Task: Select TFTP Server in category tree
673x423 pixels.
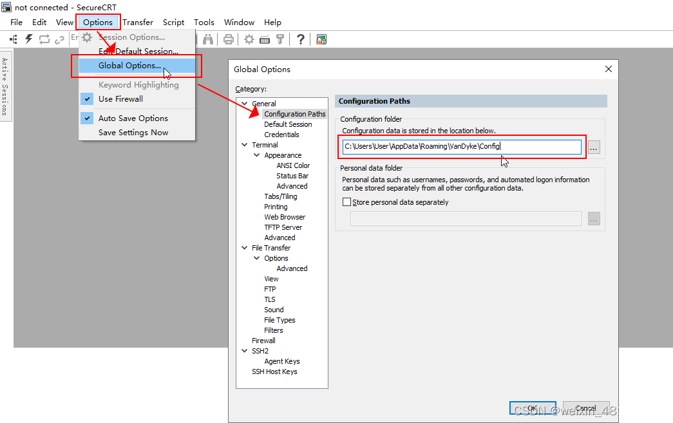Action: coord(283,227)
